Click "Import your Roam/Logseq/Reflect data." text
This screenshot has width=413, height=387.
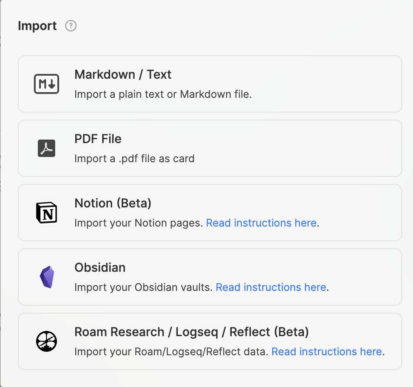click(x=171, y=352)
